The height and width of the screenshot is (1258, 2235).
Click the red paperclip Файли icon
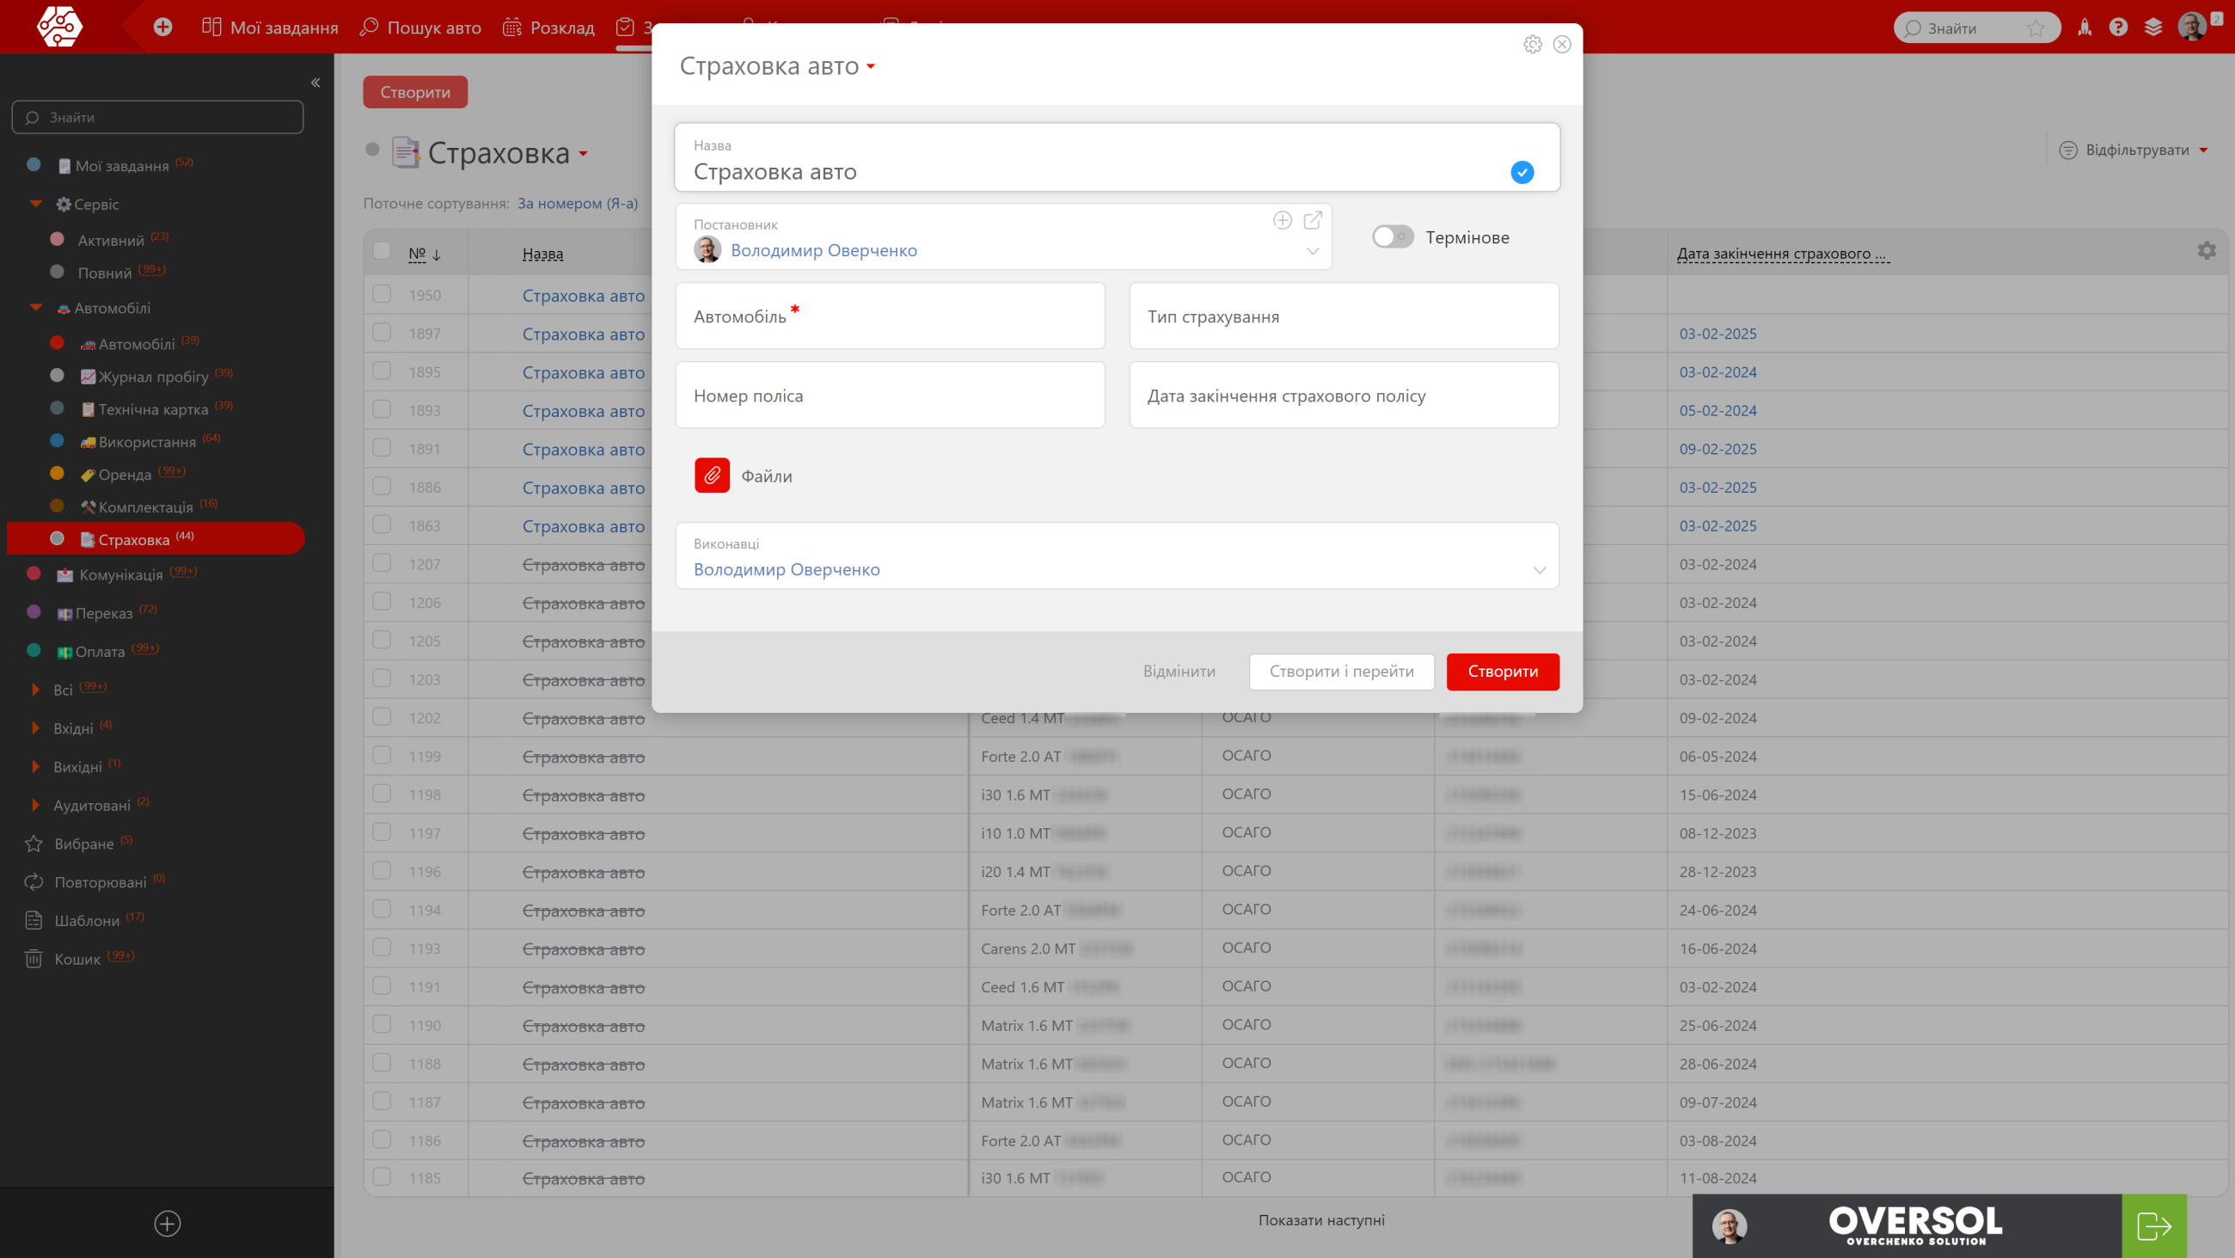(x=712, y=475)
